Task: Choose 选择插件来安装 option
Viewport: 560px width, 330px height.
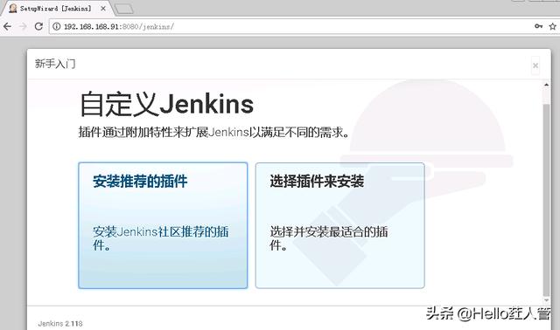Action: pyautogui.click(x=340, y=225)
